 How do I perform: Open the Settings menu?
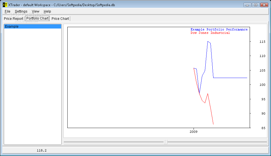(x=21, y=11)
